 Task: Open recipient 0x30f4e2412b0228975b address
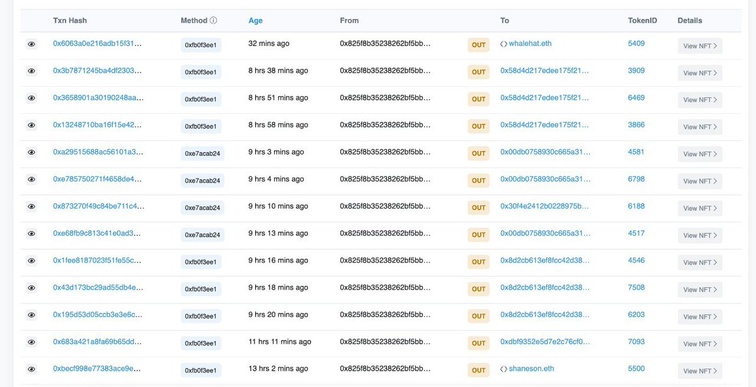click(545, 206)
